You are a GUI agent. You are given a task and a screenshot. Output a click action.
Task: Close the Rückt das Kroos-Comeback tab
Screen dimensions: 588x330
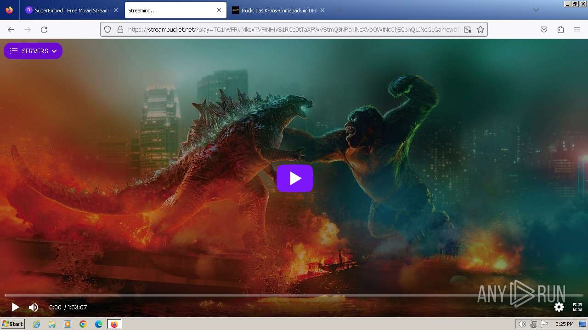(x=322, y=10)
